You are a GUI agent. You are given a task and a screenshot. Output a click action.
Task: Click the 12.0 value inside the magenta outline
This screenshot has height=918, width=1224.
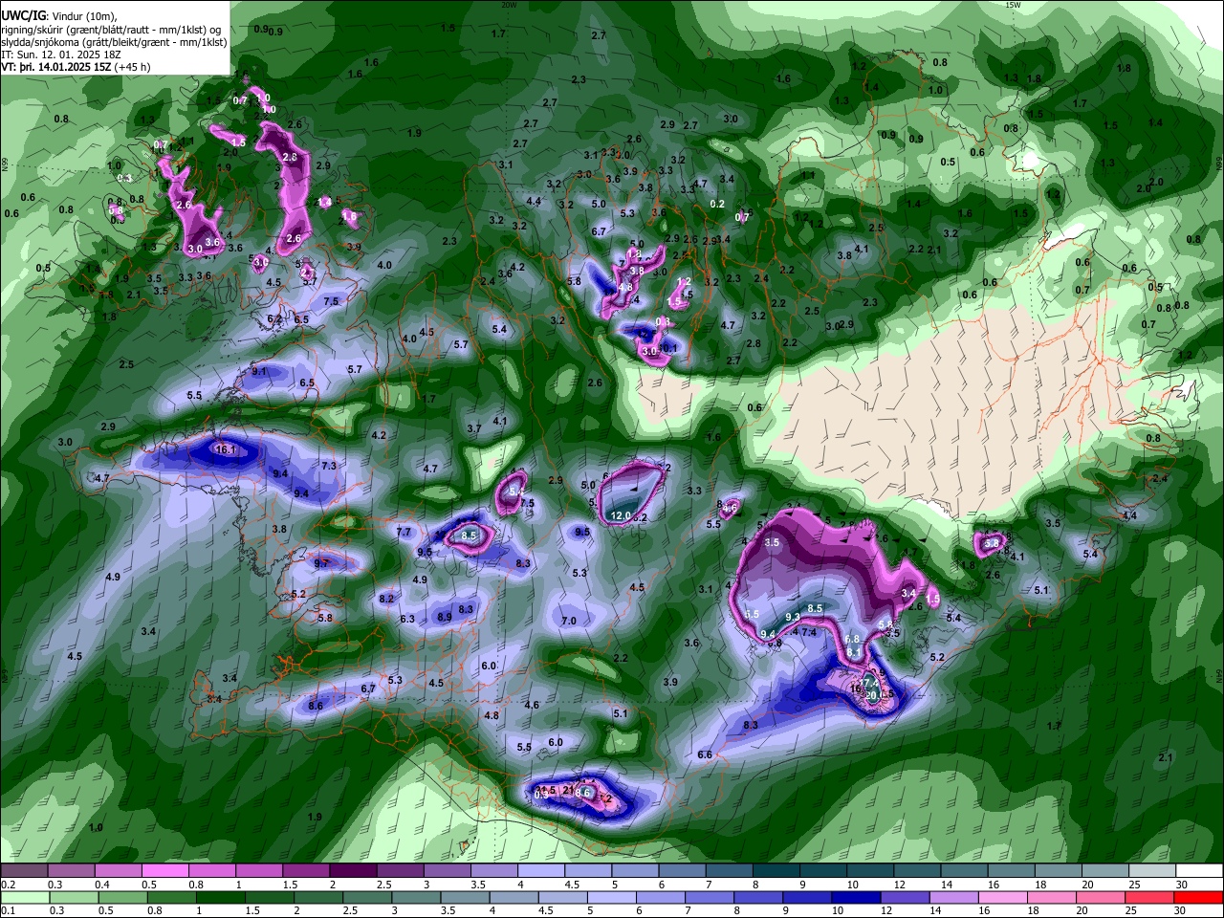pos(621,516)
